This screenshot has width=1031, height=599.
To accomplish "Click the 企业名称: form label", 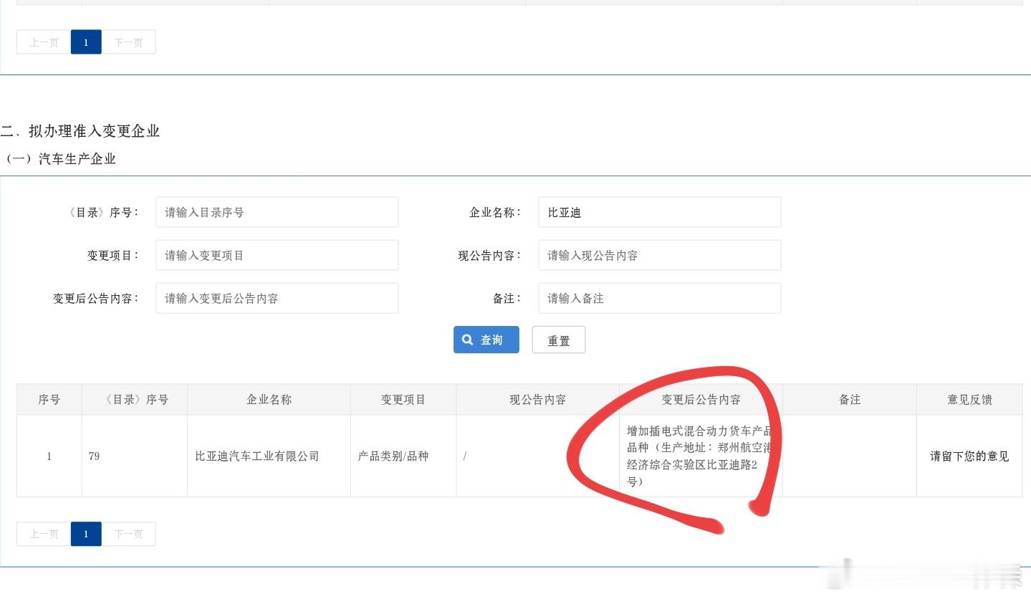I will coord(495,212).
